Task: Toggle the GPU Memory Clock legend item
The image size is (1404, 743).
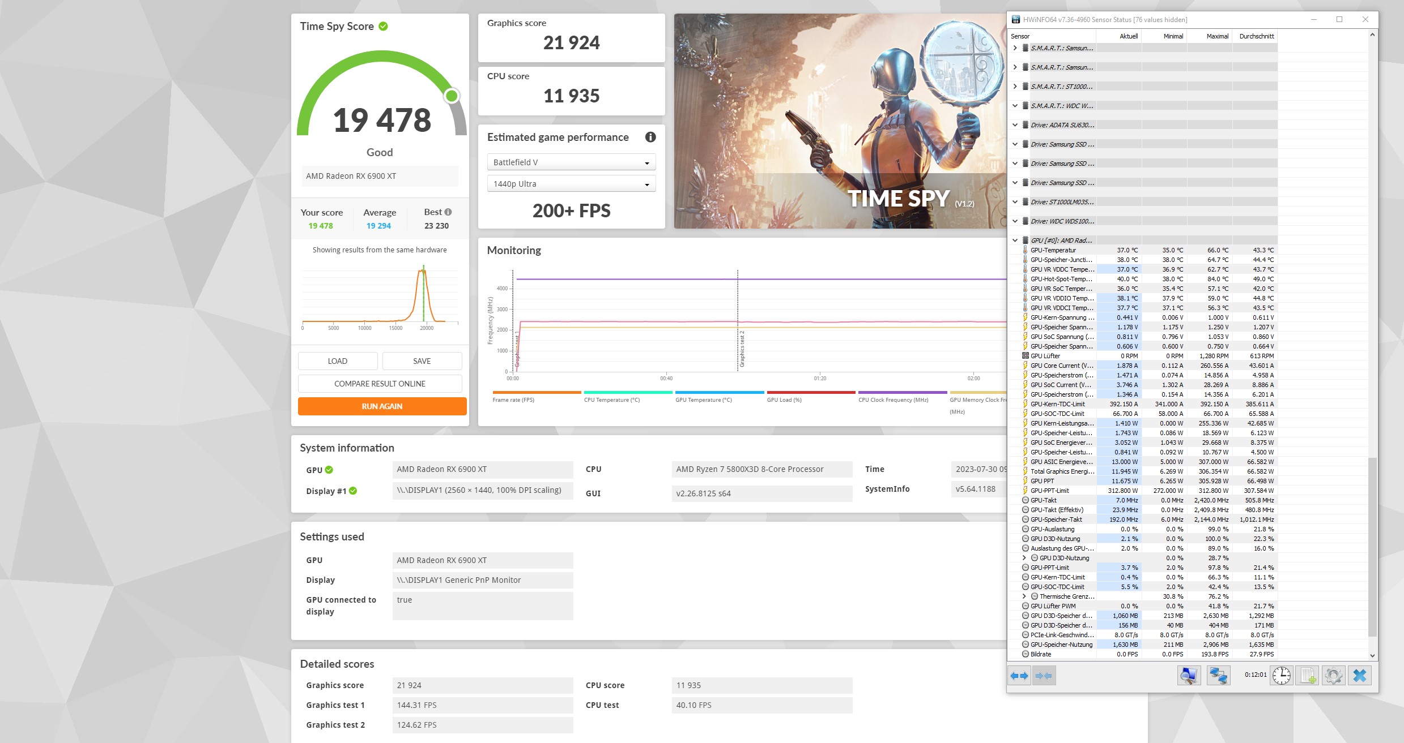Action: pos(977,401)
